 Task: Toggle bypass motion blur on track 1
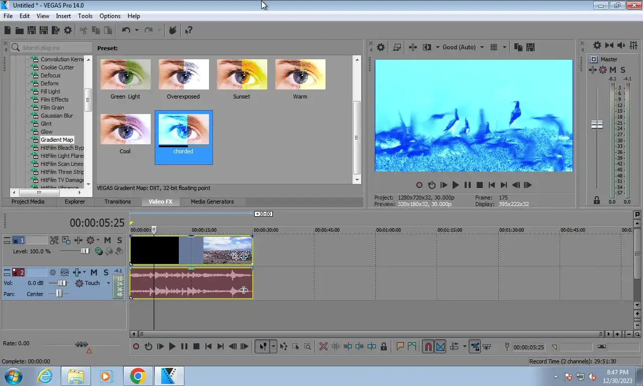[x=54, y=240]
